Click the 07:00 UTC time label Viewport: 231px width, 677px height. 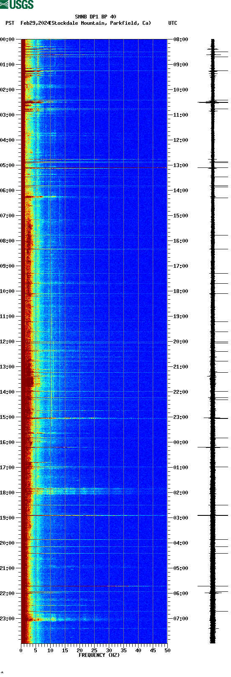[181, 619]
